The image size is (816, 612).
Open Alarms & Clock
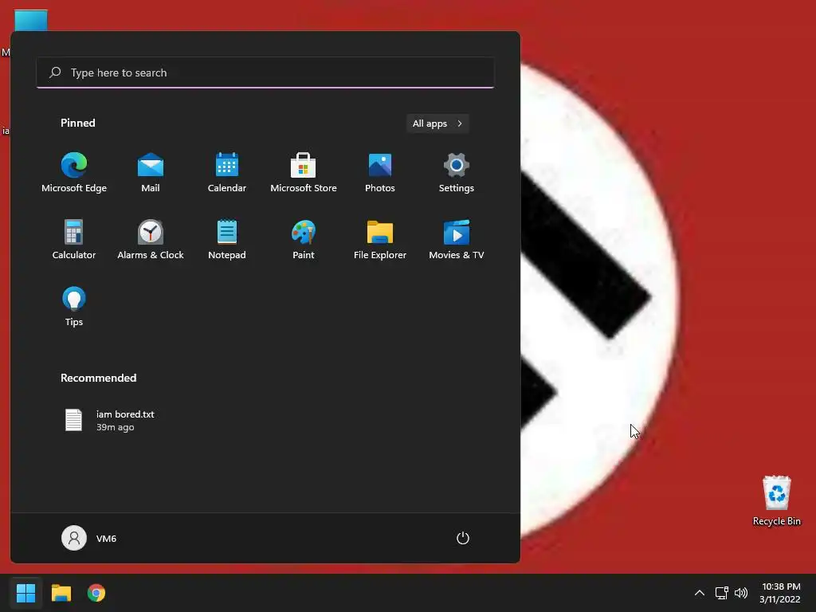pos(151,239)
